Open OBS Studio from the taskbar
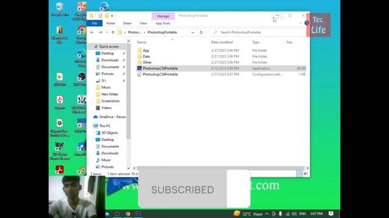 117,214
